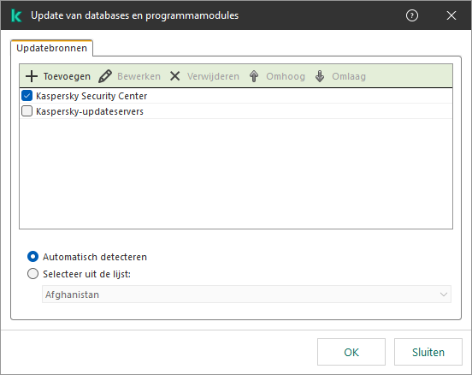Screen dimensions: 472x375
Task: Click the Toevoegen label
Action: (67, 76)
